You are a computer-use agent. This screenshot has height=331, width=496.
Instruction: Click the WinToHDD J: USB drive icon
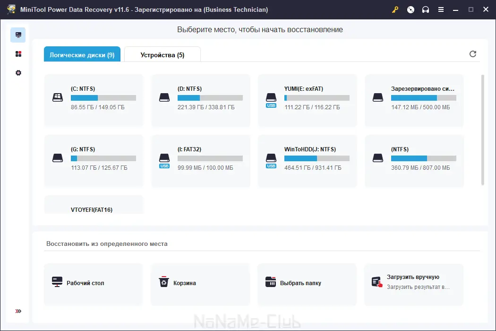coord(271,161)
